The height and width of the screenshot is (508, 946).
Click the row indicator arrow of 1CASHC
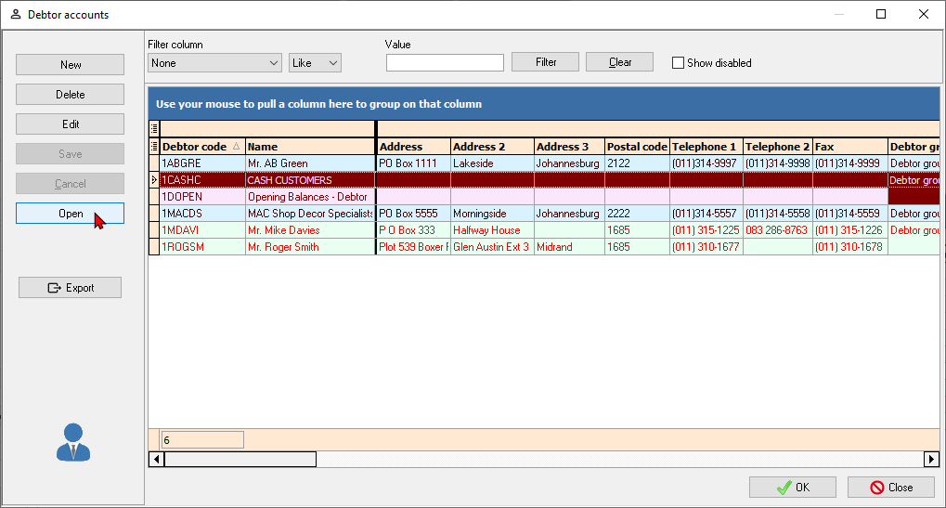(154, 180)
